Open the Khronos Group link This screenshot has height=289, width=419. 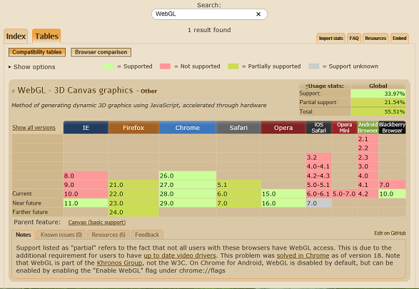[119, 263]
